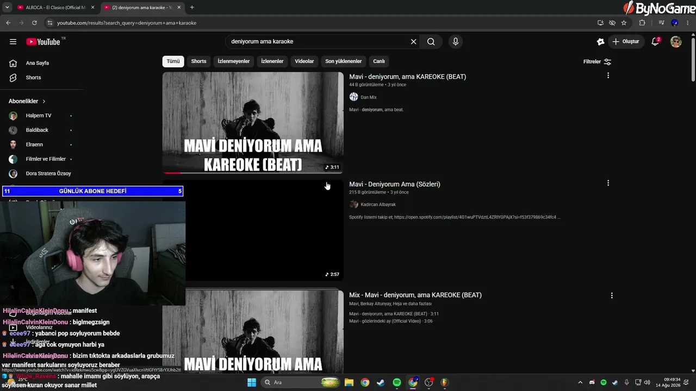Open the YouTube account avatar menu
696x391 pixels.
676,42
